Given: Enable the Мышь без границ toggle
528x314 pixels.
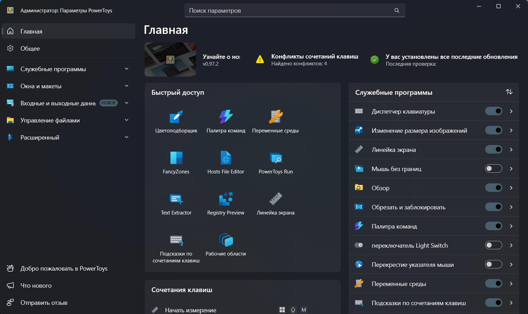Looking at the screenshot, I should point(493,169).
